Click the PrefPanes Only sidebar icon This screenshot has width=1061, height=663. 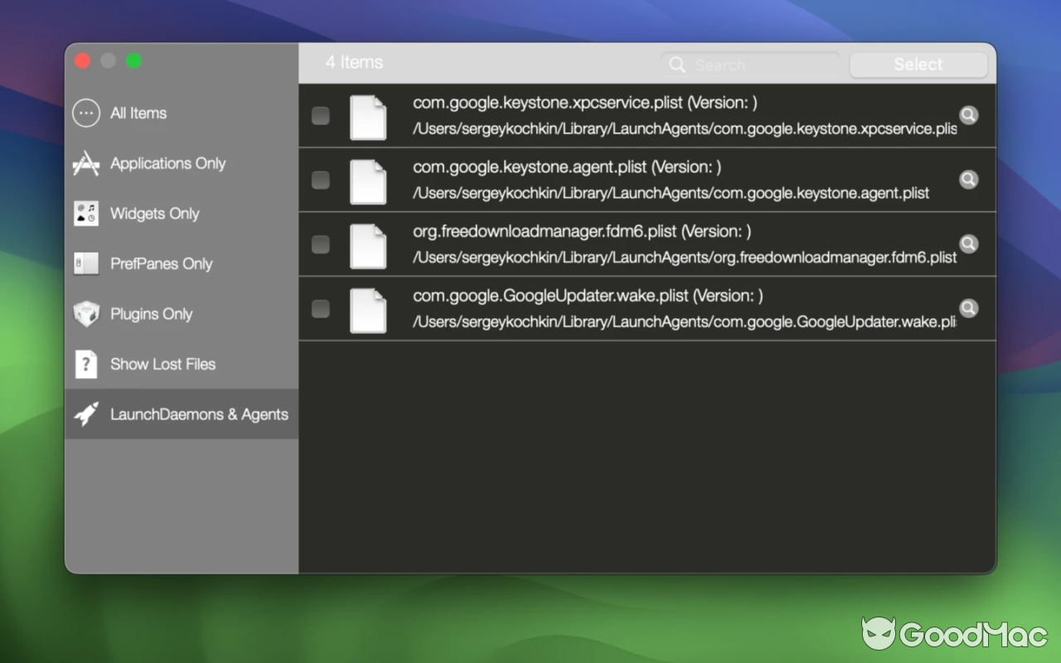tap(85, 264)
